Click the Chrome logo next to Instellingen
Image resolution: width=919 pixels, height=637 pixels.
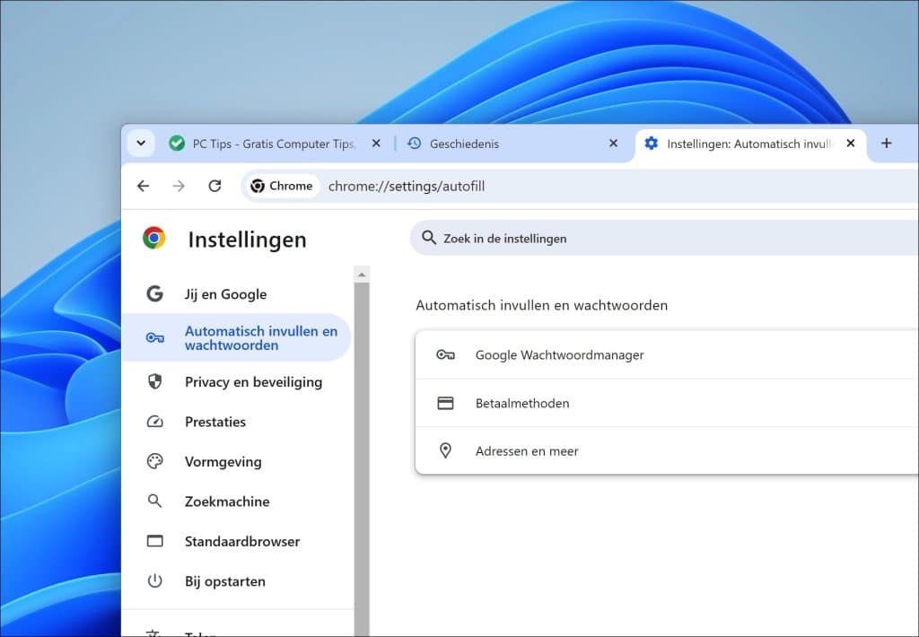154,238
